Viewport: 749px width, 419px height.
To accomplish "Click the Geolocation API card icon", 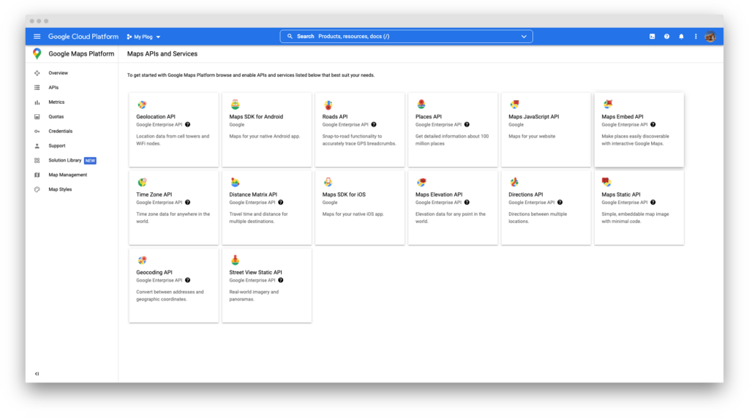I will (142, 105).
